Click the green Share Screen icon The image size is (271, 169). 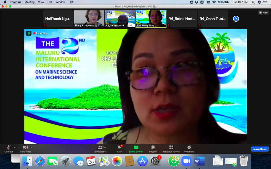click(x=136, y=148)
